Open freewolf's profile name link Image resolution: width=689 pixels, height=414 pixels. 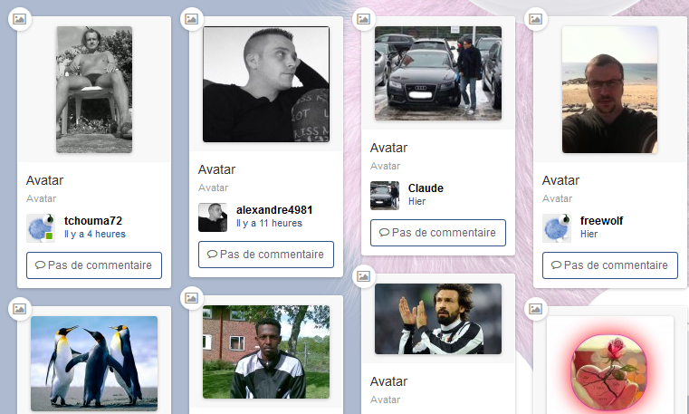601,221
